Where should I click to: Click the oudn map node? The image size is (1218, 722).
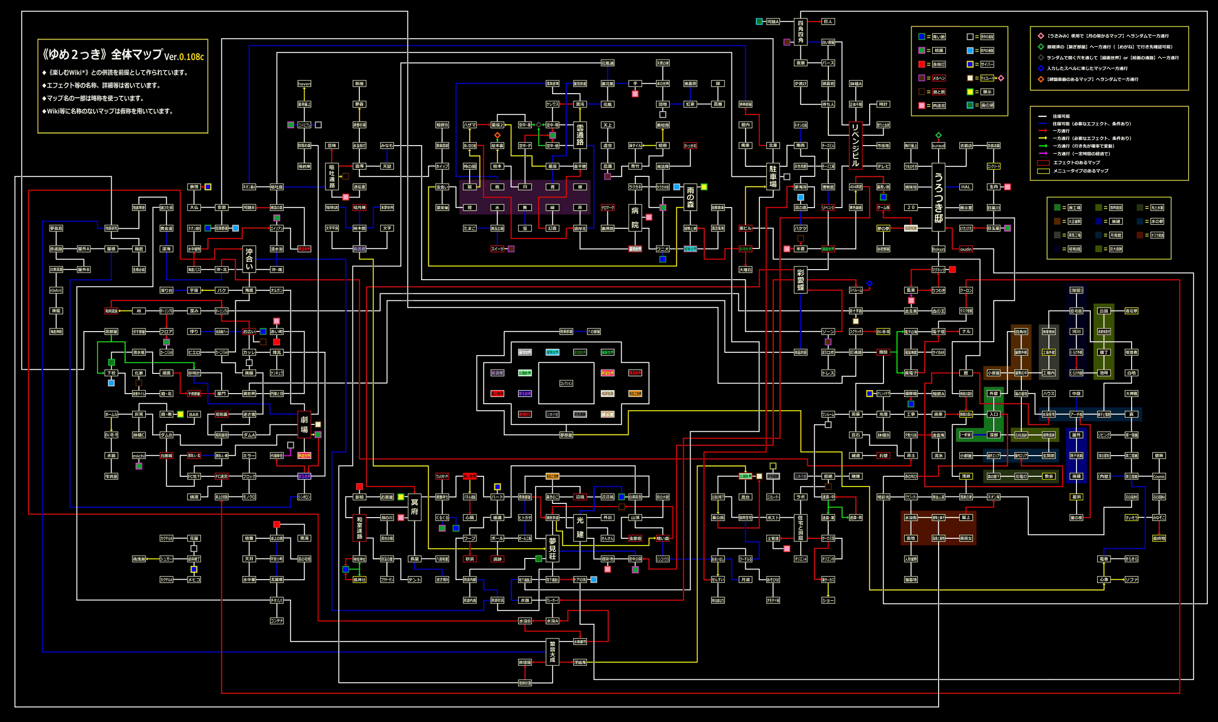[966, 249]
